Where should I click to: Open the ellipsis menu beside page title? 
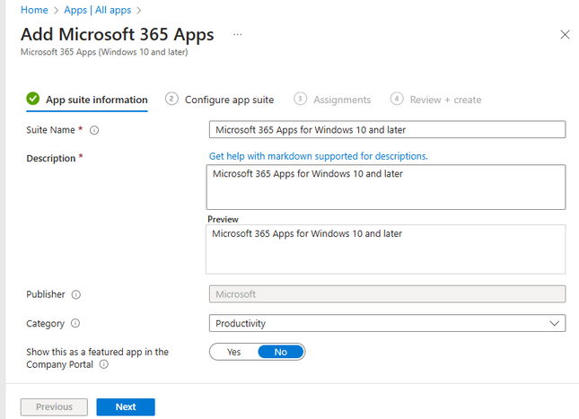(x=238, y=34)
